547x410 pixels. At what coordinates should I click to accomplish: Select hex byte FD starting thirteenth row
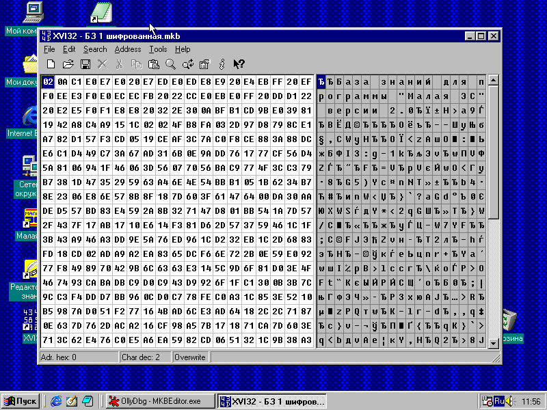click(x=48, y=254)
